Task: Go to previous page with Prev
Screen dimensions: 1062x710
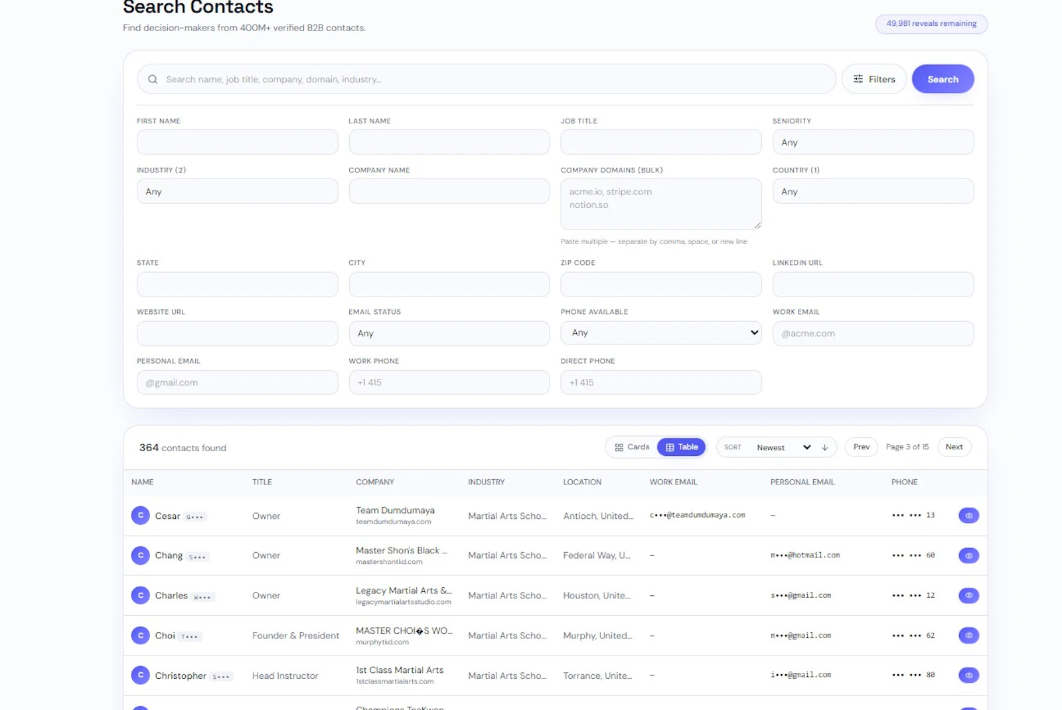Action: click(x=861, y=447)
